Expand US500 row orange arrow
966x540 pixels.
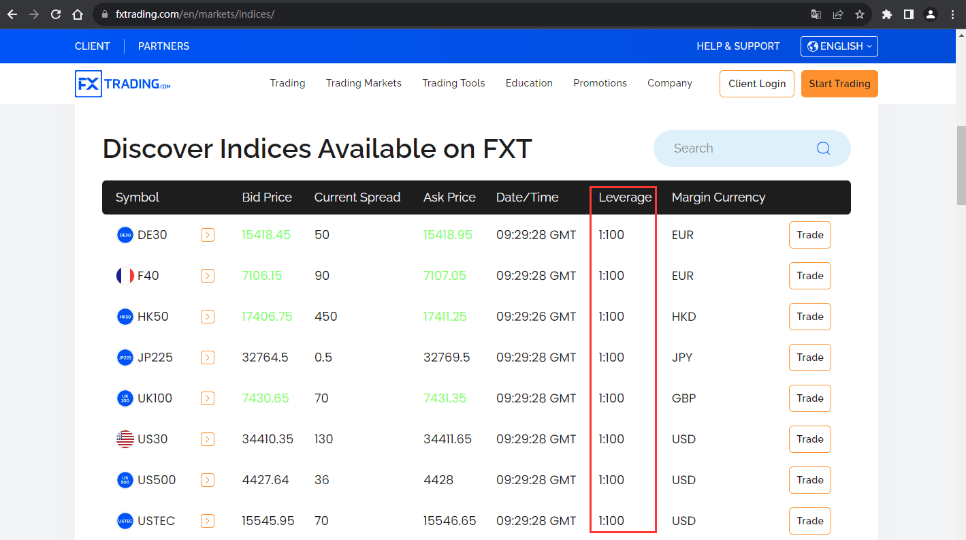[x=208, y=480]
